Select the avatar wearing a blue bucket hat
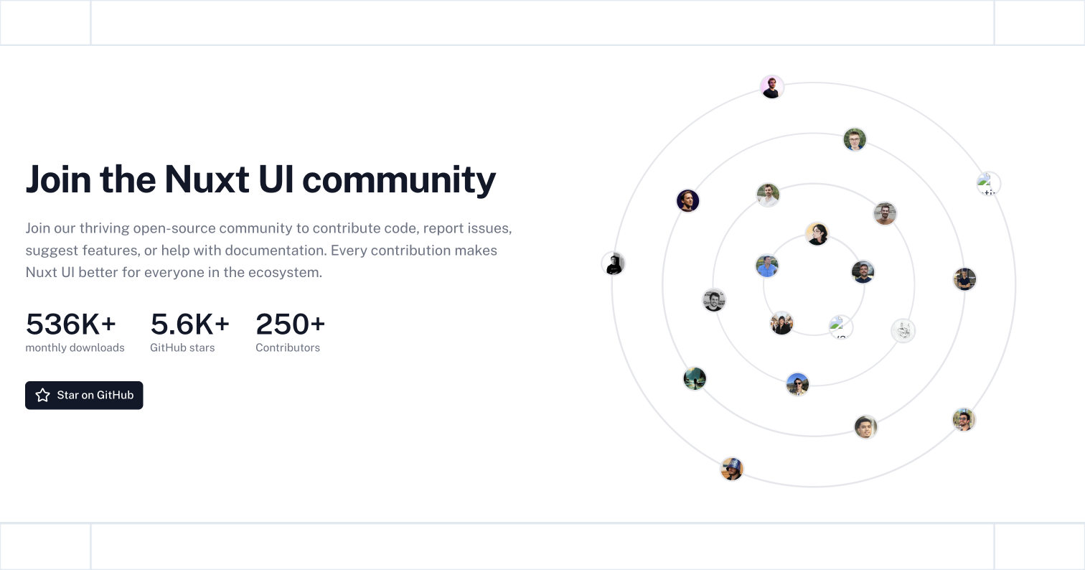This screenshot has width=1085, height=570. 732,469
